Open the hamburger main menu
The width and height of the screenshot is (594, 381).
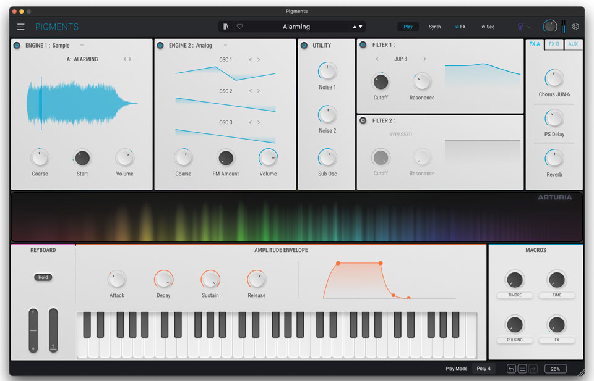point(21,27)
